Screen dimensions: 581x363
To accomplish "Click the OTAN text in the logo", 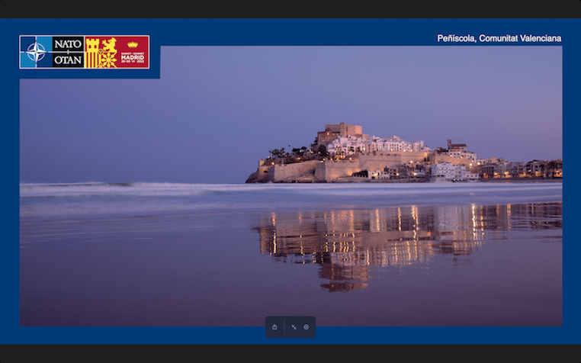I will (x=68, y=60).
